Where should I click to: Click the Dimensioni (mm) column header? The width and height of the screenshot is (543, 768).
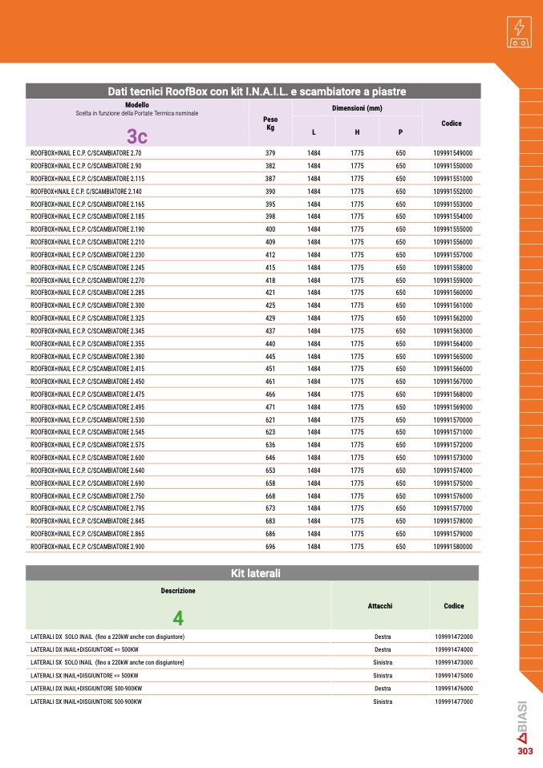pyautogui.click(x=357, y=108)
